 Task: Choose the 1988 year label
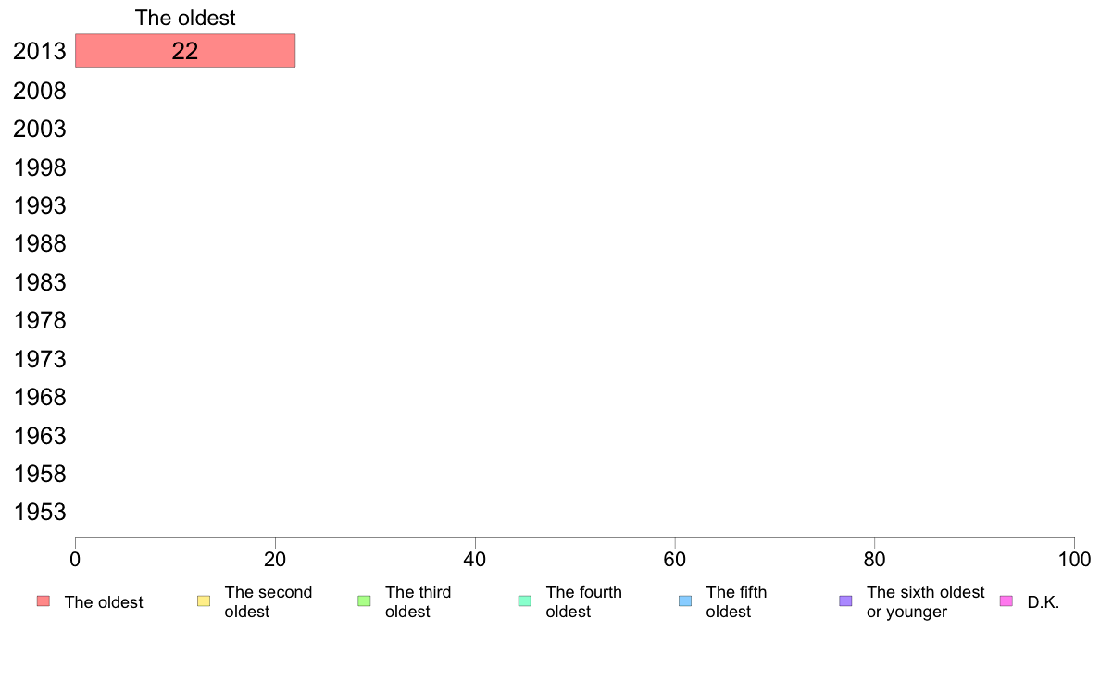[40, 244]
